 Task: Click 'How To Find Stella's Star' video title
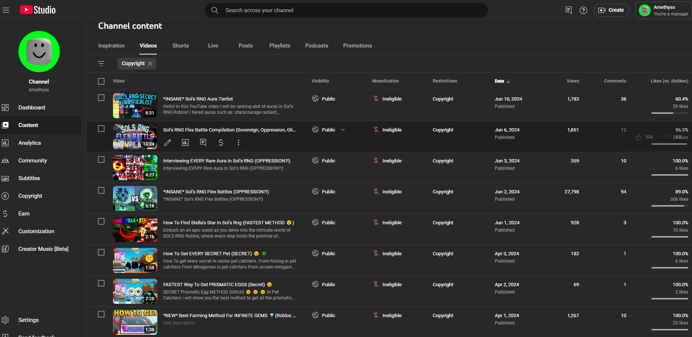coord(229,223)
